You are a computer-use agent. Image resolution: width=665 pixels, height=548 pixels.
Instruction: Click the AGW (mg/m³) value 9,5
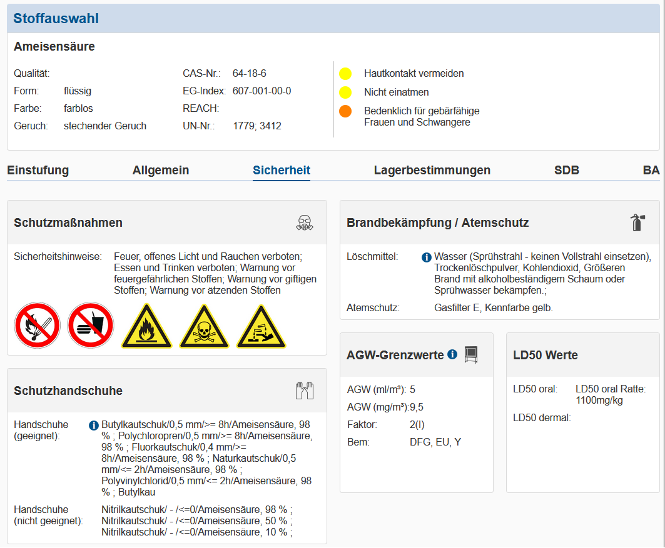pyautogui.click(x=417, y=407)
